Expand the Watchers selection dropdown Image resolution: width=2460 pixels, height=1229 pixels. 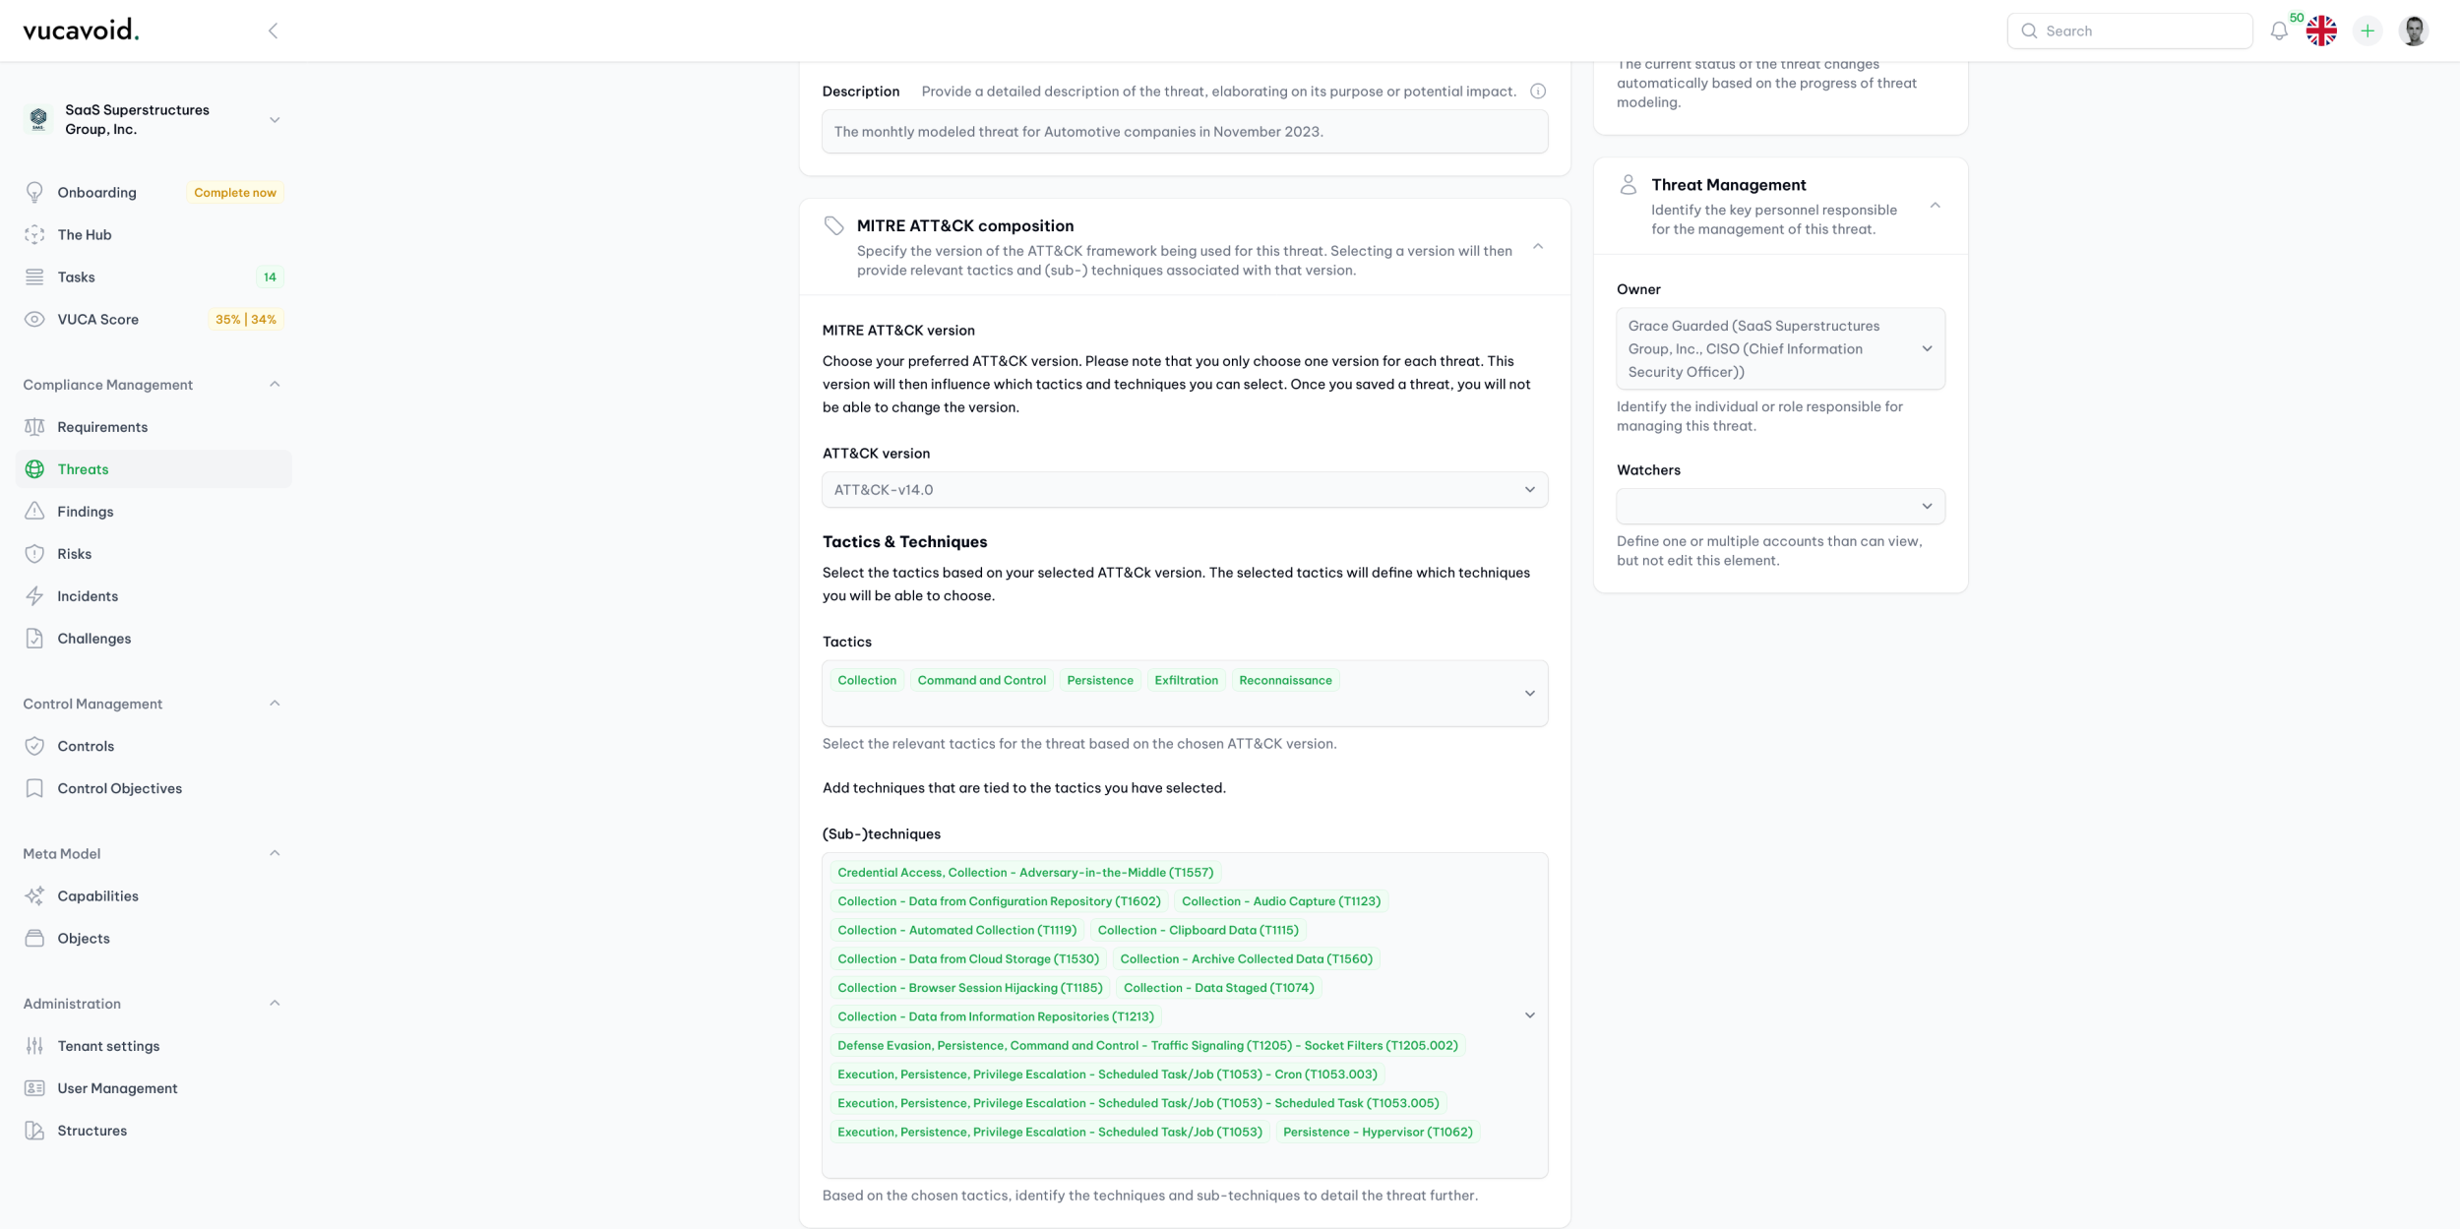pos(1779,506)
